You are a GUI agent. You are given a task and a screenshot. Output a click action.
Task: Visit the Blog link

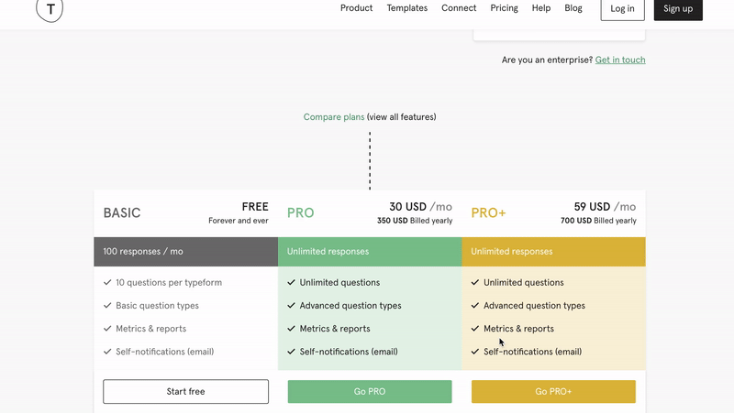[573, 8]
